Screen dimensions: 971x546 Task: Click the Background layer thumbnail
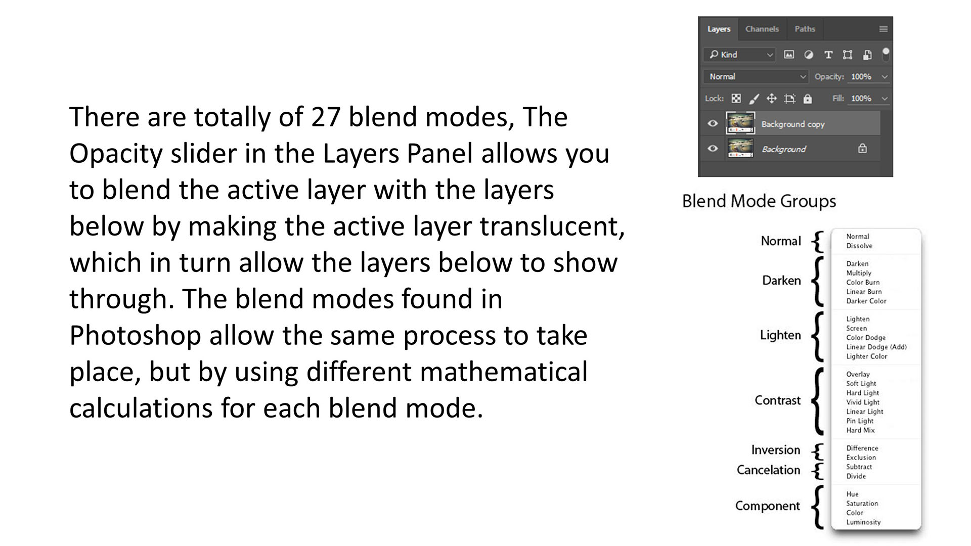[x=739, y=148]
